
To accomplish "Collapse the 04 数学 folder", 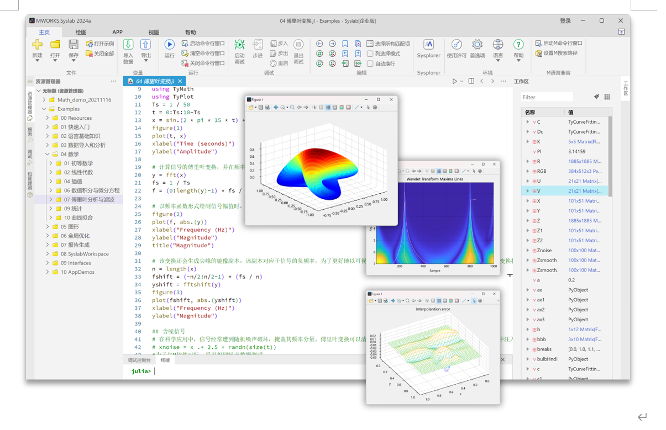I will 48,154.
